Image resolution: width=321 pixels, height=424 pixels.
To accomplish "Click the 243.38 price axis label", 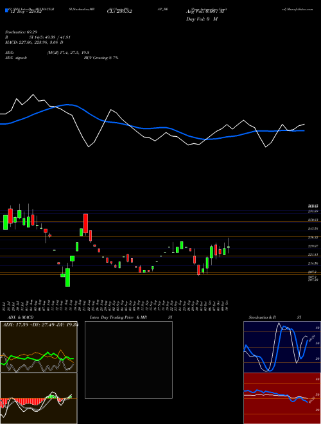I will click(313, 229).
